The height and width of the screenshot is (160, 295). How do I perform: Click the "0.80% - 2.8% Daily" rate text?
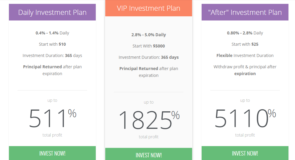[245, 33]
